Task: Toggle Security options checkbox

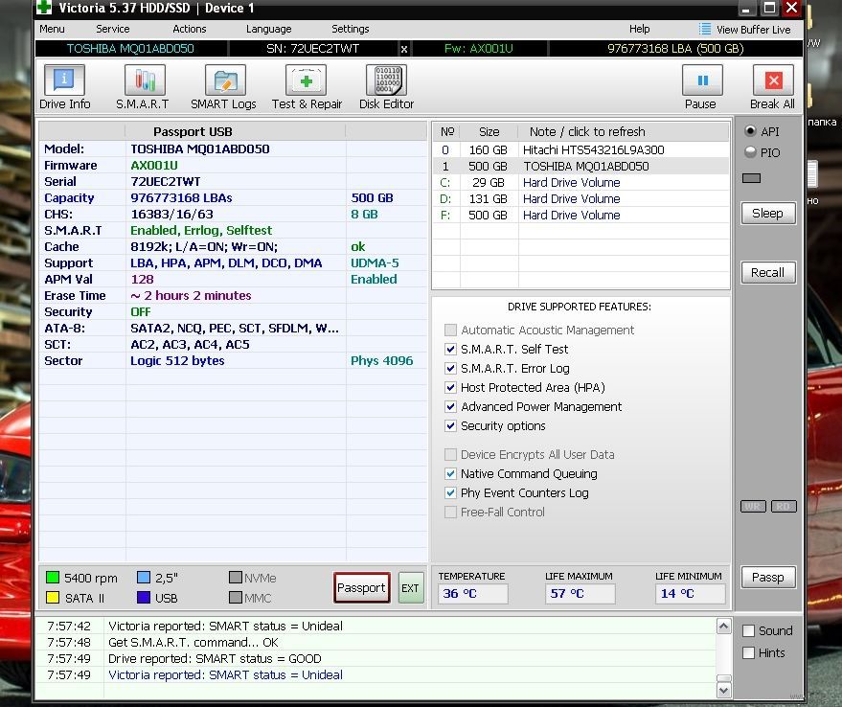Action: (450, 426)
